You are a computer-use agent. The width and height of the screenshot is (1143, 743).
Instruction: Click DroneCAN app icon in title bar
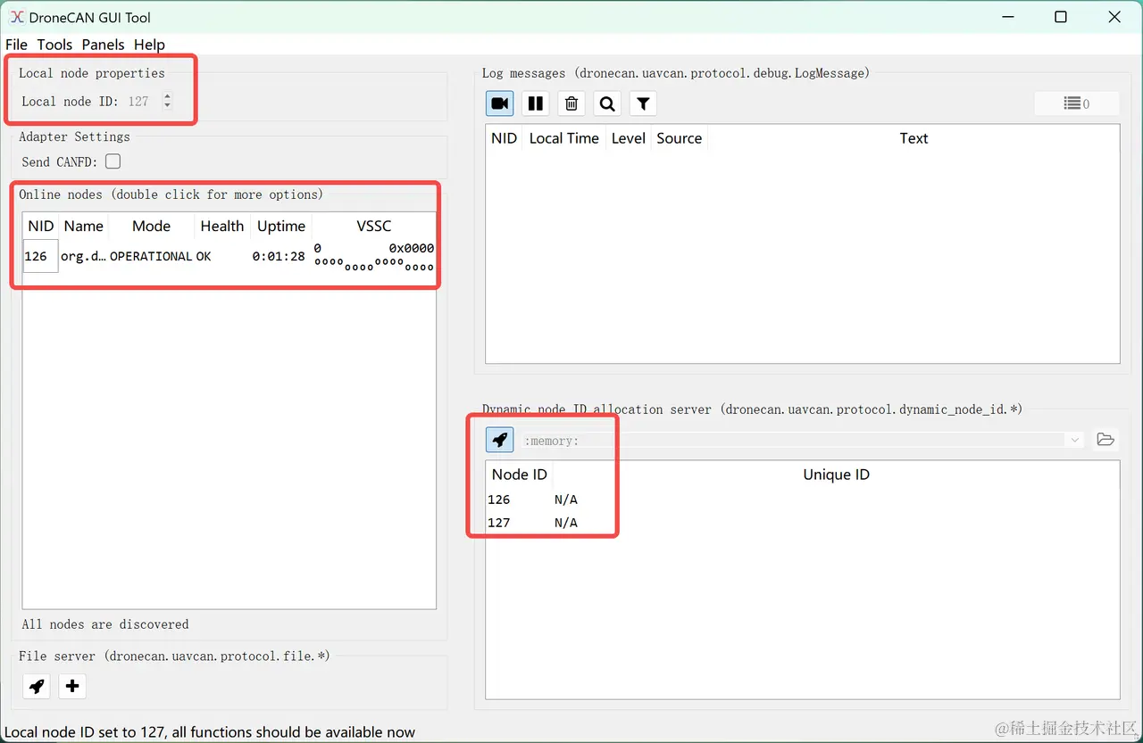pos(17,17)
